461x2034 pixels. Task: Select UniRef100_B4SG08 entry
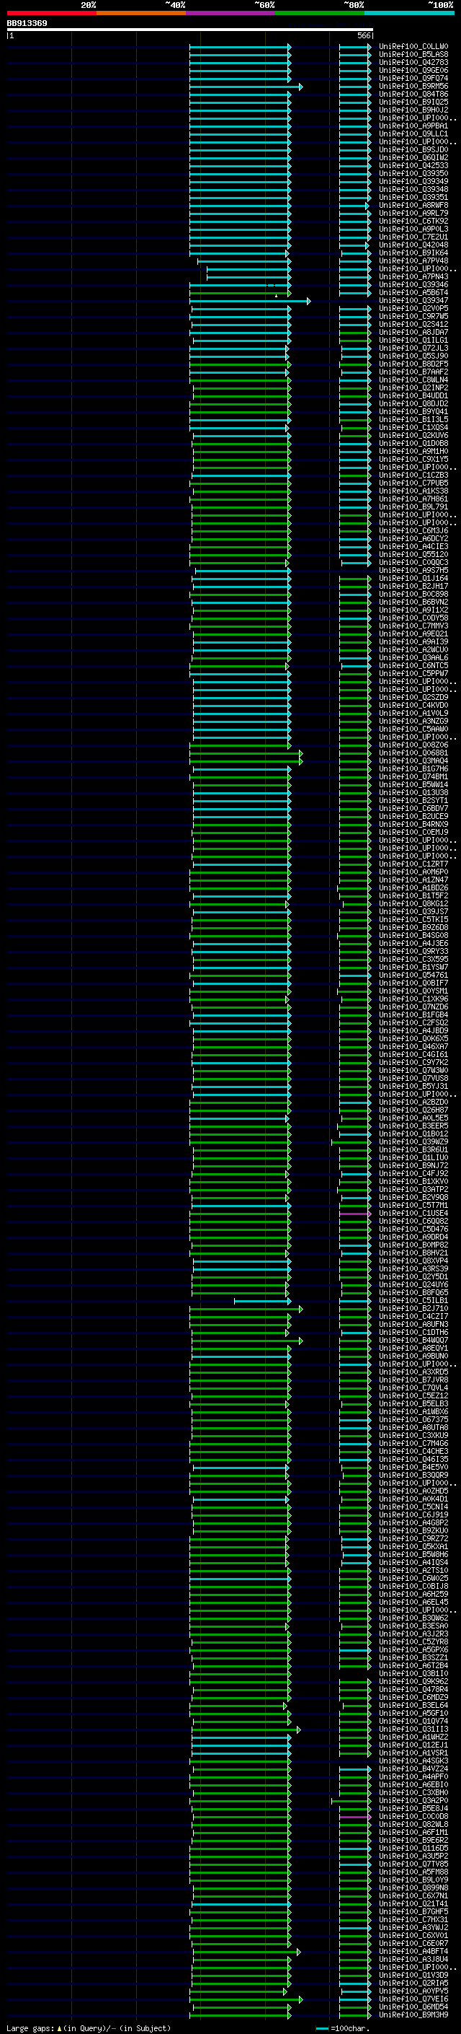[413, 935]
